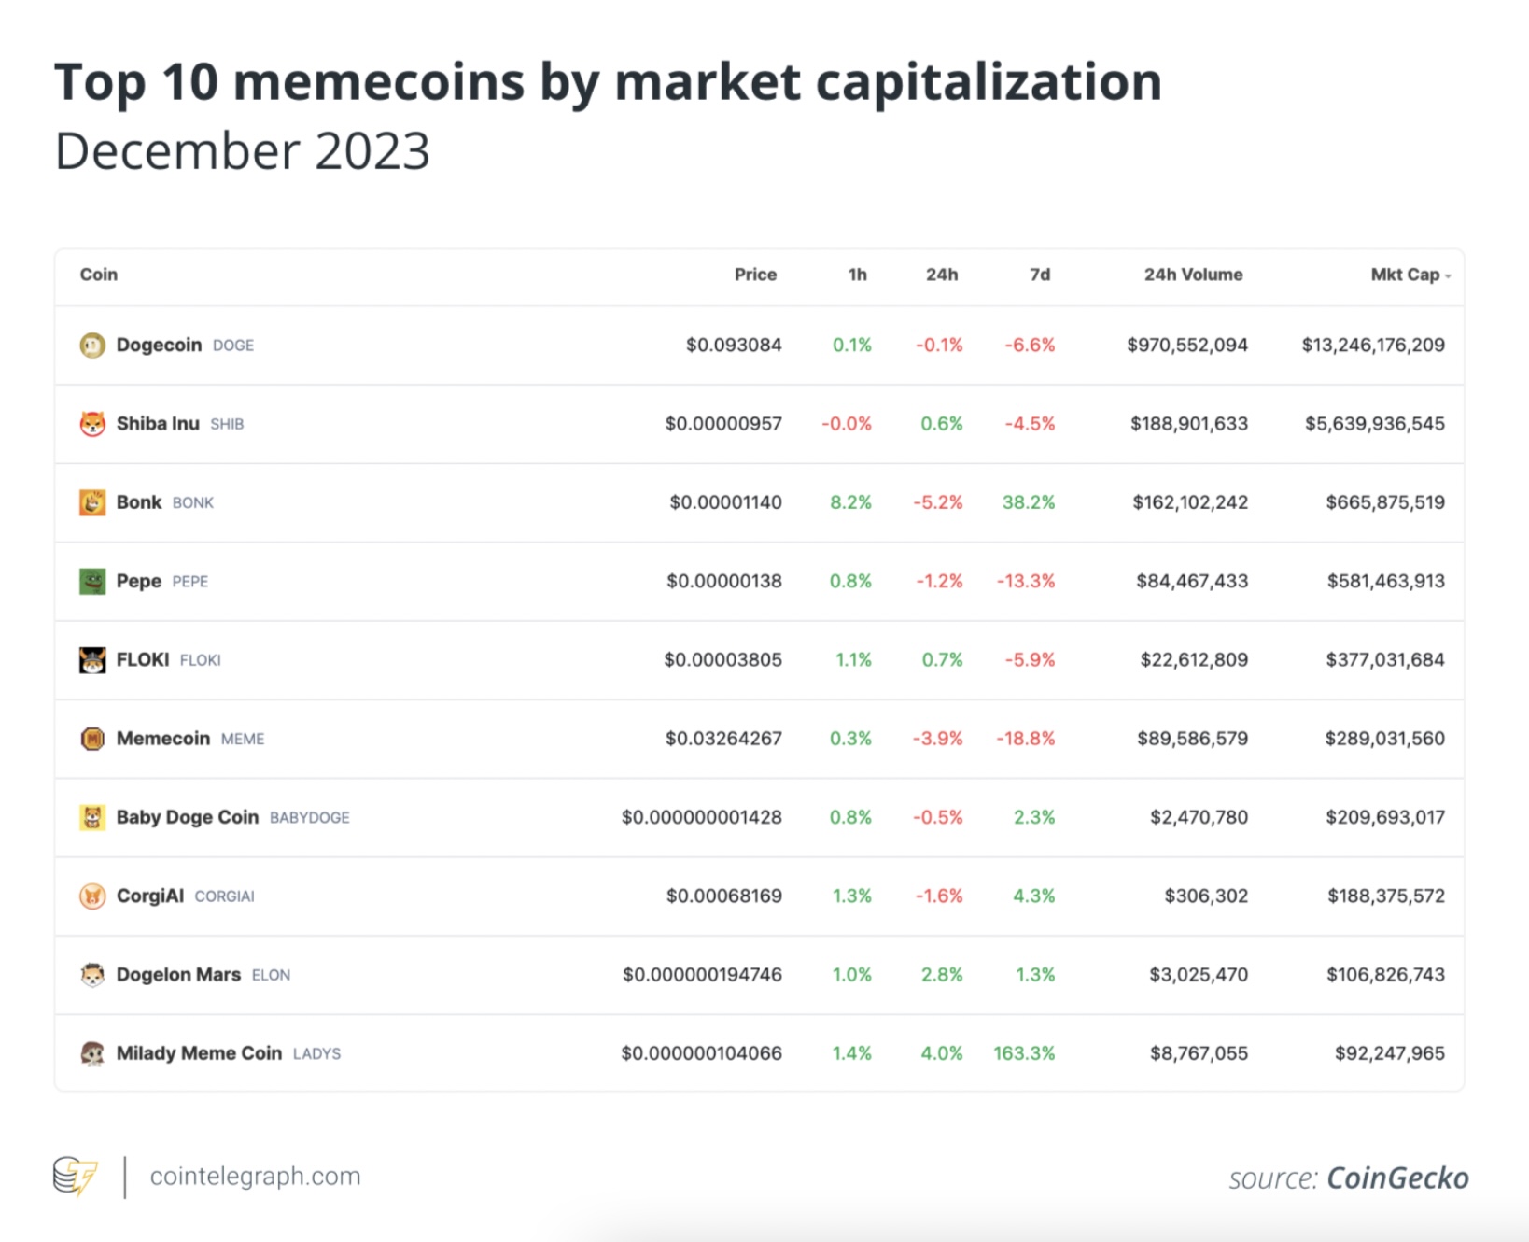Click the Dogelon Mars icon
Screen dimensions: 1529x1242
[92, 975]
